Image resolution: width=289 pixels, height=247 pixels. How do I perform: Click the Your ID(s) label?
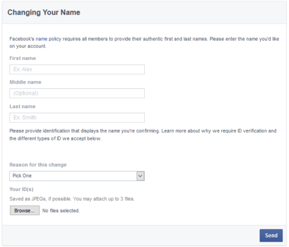tap(21, 189)
